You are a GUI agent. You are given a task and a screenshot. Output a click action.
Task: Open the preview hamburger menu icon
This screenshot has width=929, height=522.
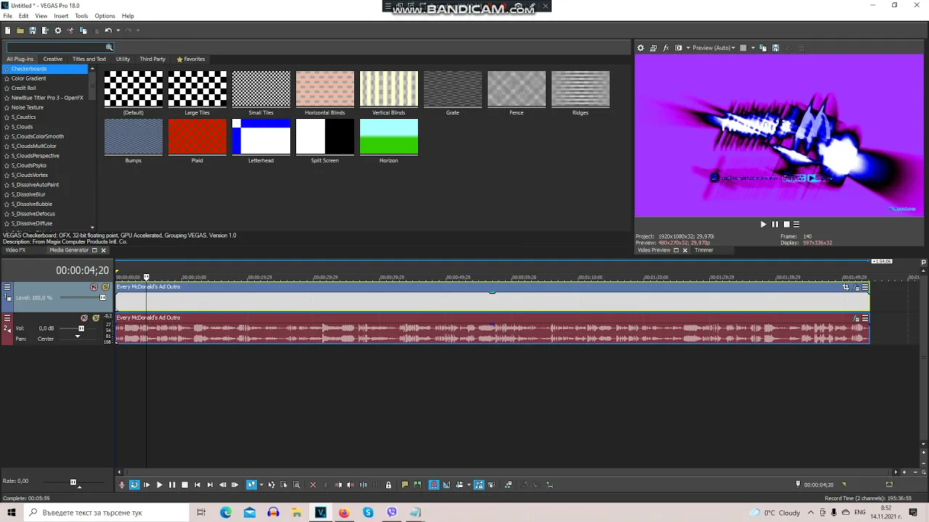click(796, 225)
